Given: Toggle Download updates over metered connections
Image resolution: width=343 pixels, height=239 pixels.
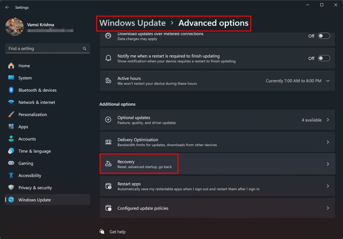Looking at the screenshot, I should [x=324, y=36].
